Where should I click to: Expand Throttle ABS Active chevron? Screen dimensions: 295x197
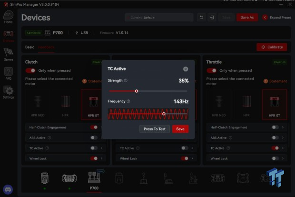click(283, 138)
